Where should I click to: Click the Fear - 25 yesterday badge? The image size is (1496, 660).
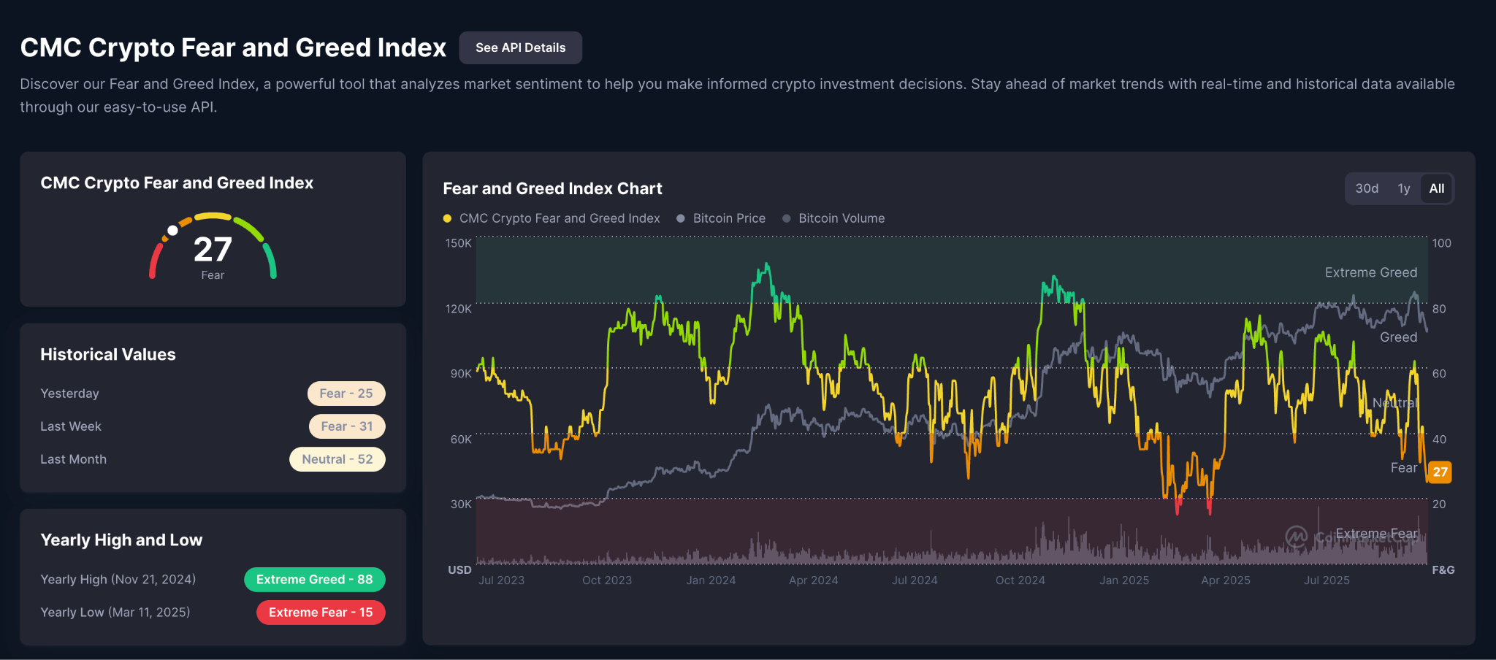point(346,394)
